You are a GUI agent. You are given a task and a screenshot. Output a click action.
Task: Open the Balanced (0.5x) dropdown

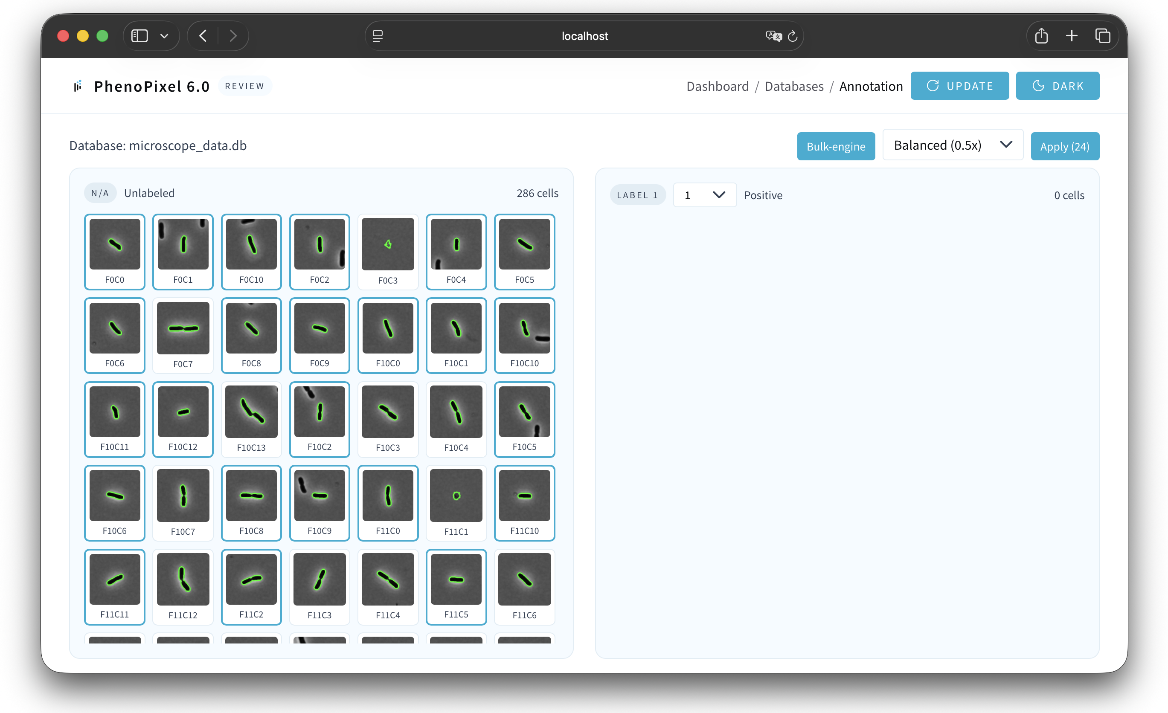click(x=953, y=145)
